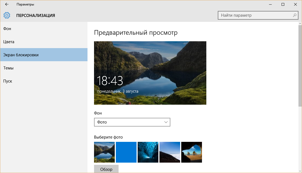Choose the mountain lake photo thumbnail
The height and width of the screenshot is (173, 302).
[104, 152]
